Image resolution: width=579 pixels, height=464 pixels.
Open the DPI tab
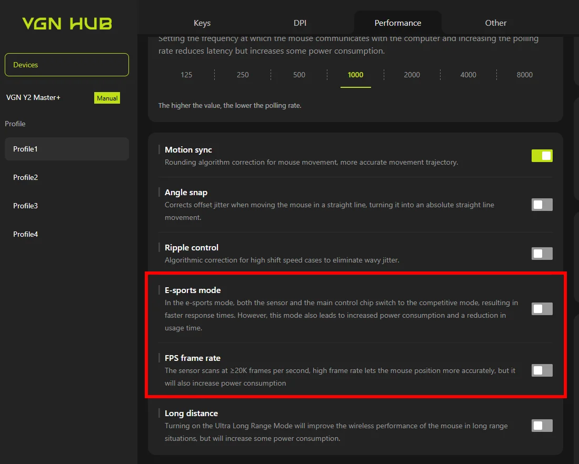click(300, 23)
